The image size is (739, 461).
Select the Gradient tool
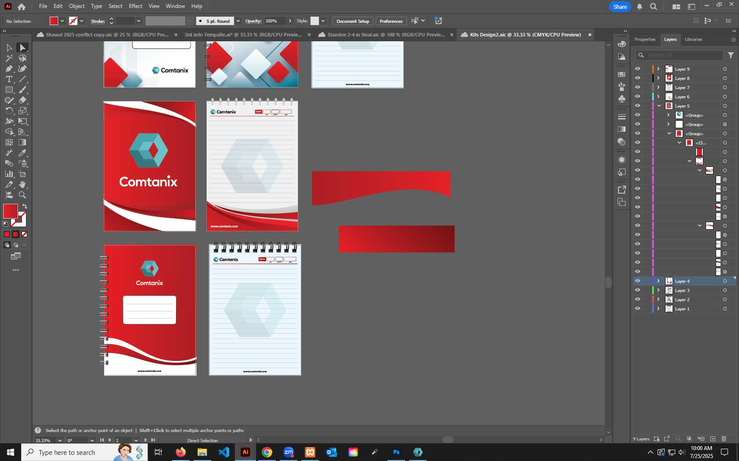pos(22,142)
